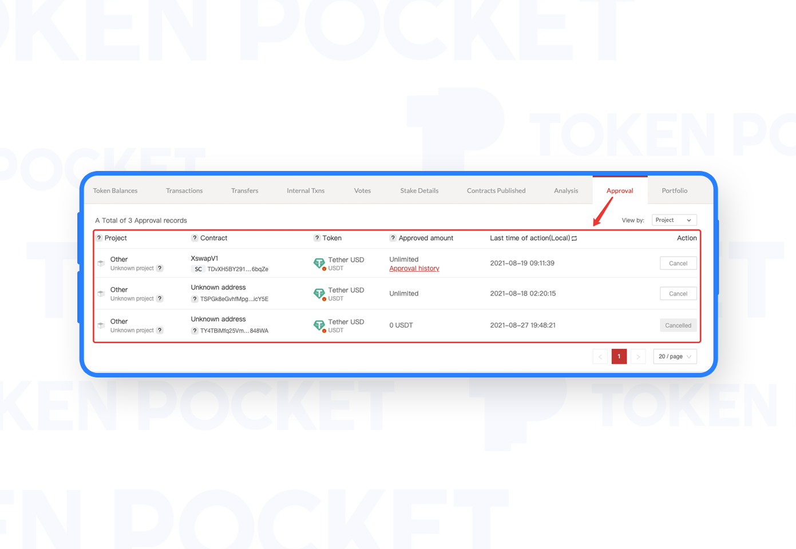Go to the Portfolio tab
The image size is (796, 549).
click(x=674, y=191)
